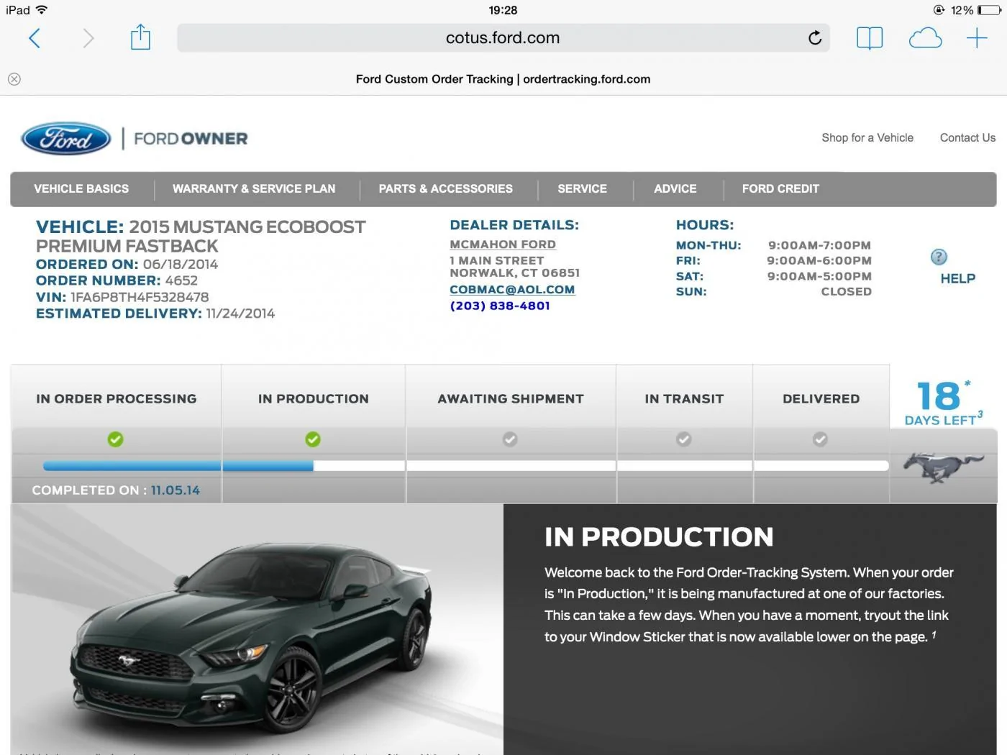1007x755 pixels.
Task: Click the 2015 Mustang EcoBoost vehicle title
Action: coord(201,237)
